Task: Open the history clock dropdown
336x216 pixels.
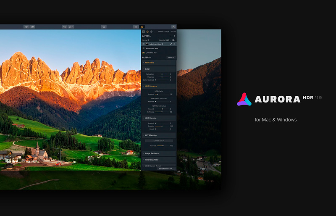Action: click(71, 27)
